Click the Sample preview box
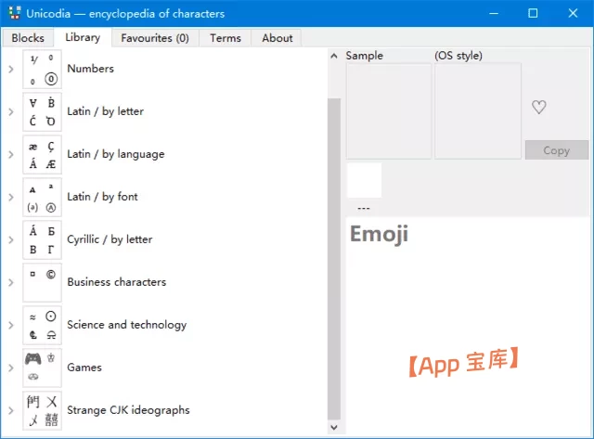Screen dimensions: 594x439 tap(389, 111)
